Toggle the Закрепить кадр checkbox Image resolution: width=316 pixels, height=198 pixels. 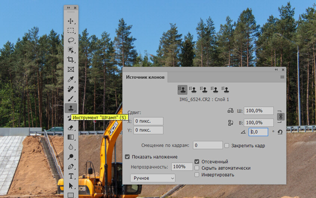(x=227, y=145)
